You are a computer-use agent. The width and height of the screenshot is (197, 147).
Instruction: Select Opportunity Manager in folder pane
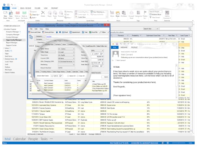(14, 40)
